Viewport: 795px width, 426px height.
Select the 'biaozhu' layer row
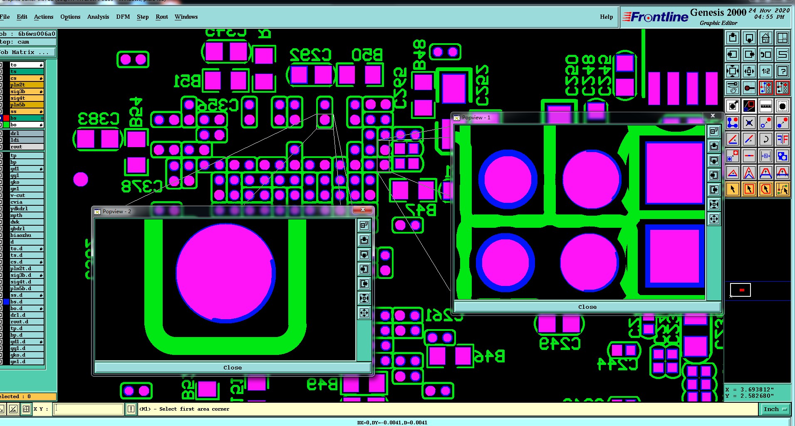[27, 235]
